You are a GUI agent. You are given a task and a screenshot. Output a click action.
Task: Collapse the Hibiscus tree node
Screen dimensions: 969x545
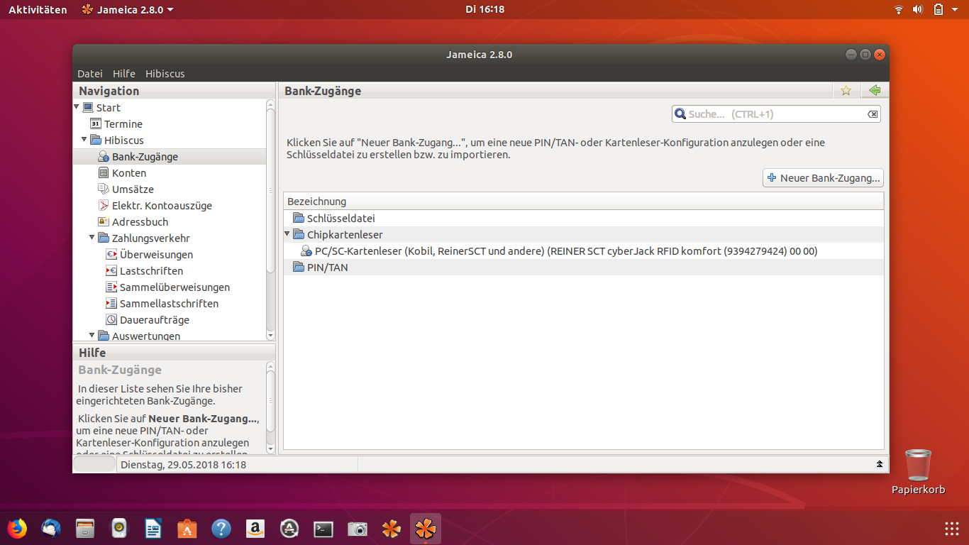tap(84, 140)
